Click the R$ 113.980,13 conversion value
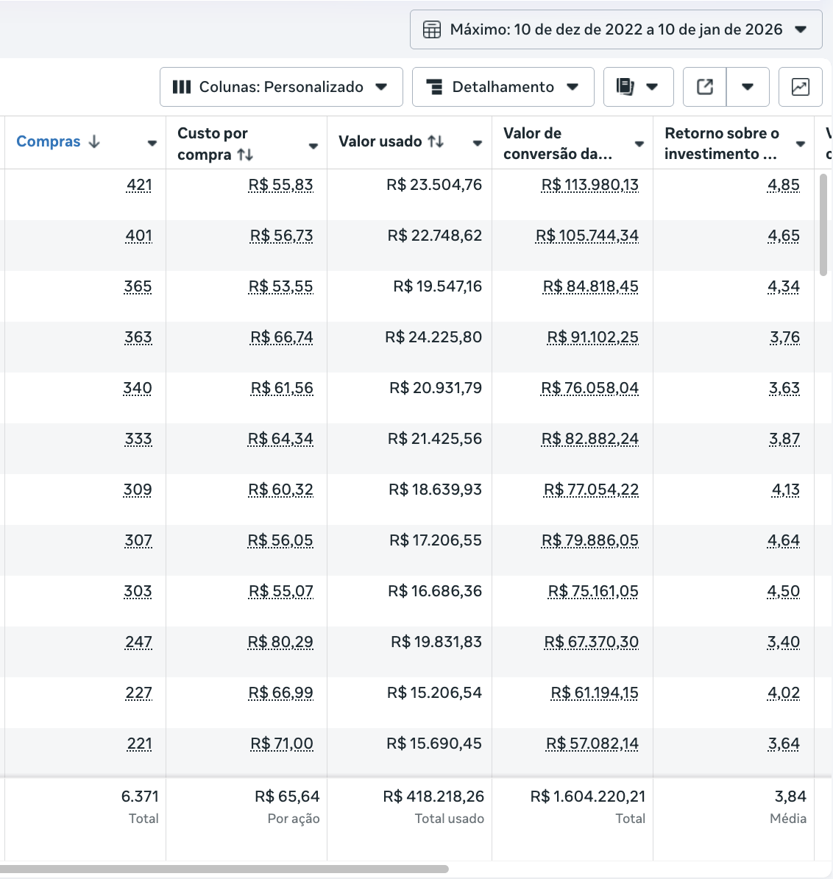Screen dimensions: 833x879 click(589, 185)
